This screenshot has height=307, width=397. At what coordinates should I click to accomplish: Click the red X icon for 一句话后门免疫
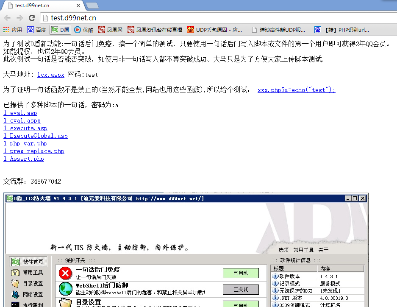tap(65, 273)
